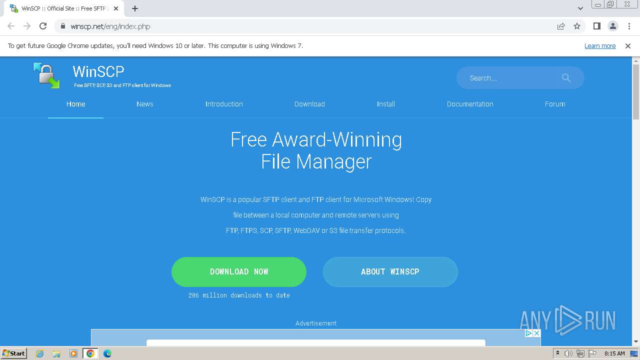This screenshot has height=360, width=640.
Task: Click the Action Center flag icon
Action: coord(592,353)
